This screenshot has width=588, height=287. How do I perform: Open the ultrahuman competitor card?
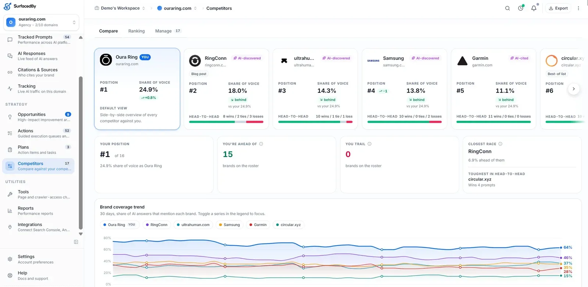point(315,89)
